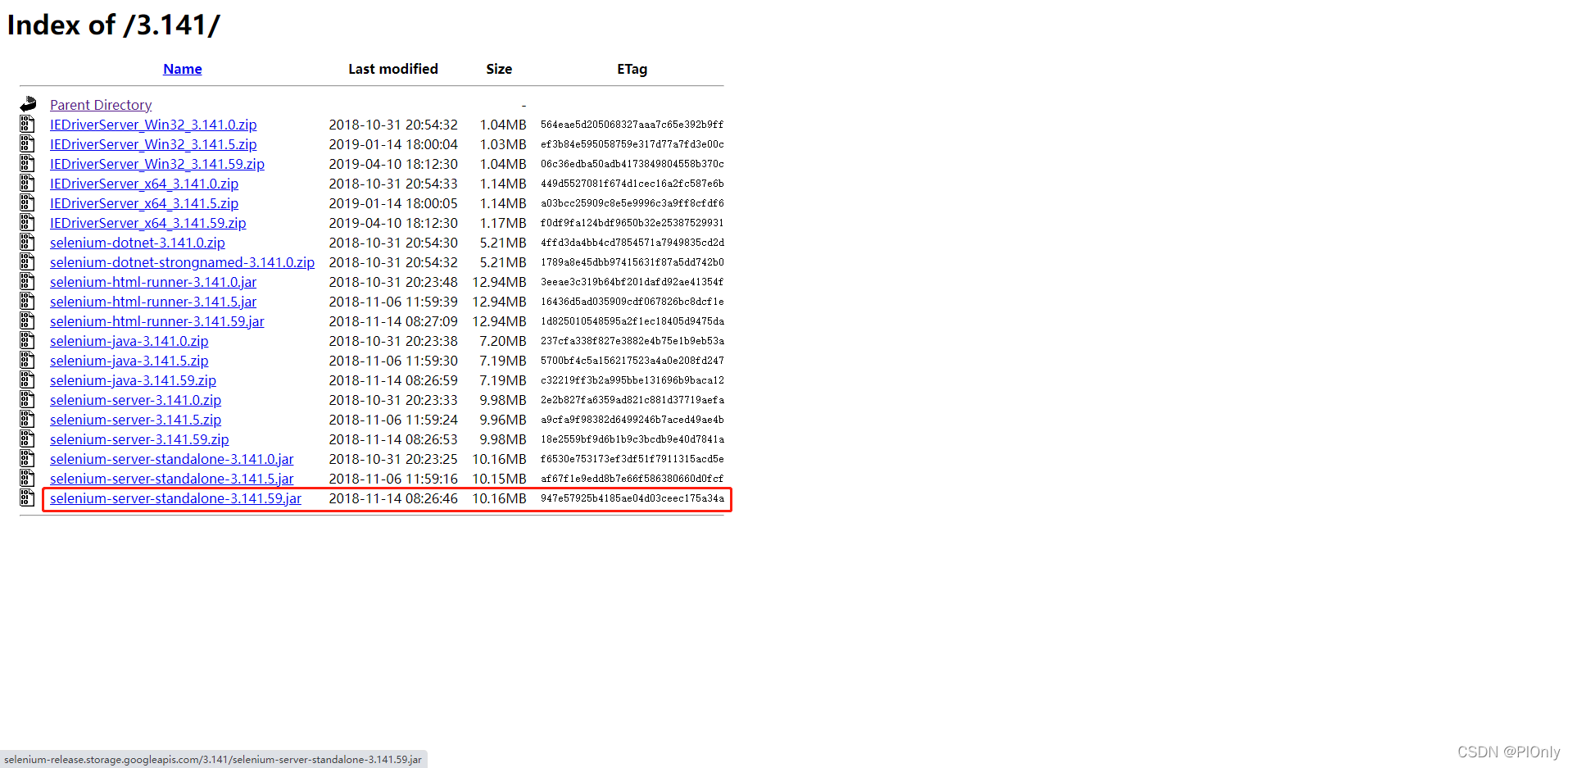1573x768 pixels.
Task: Click the 10.15MB size value
Action: [500, 479]
